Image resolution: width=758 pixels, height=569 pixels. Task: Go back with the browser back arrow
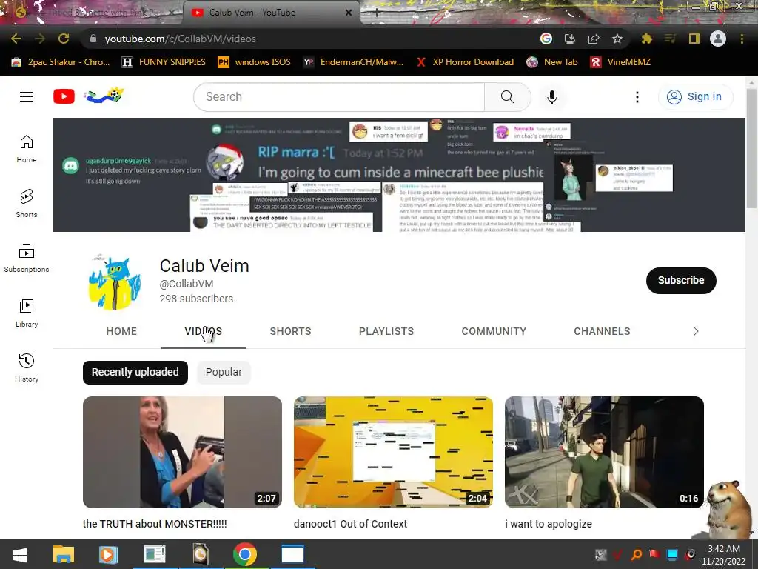(x=16, y=39)
